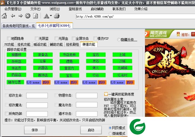The height and width of the screenshot is (137, 195).
Task: Open the font size A icon
Action: [x=46, y=16]
